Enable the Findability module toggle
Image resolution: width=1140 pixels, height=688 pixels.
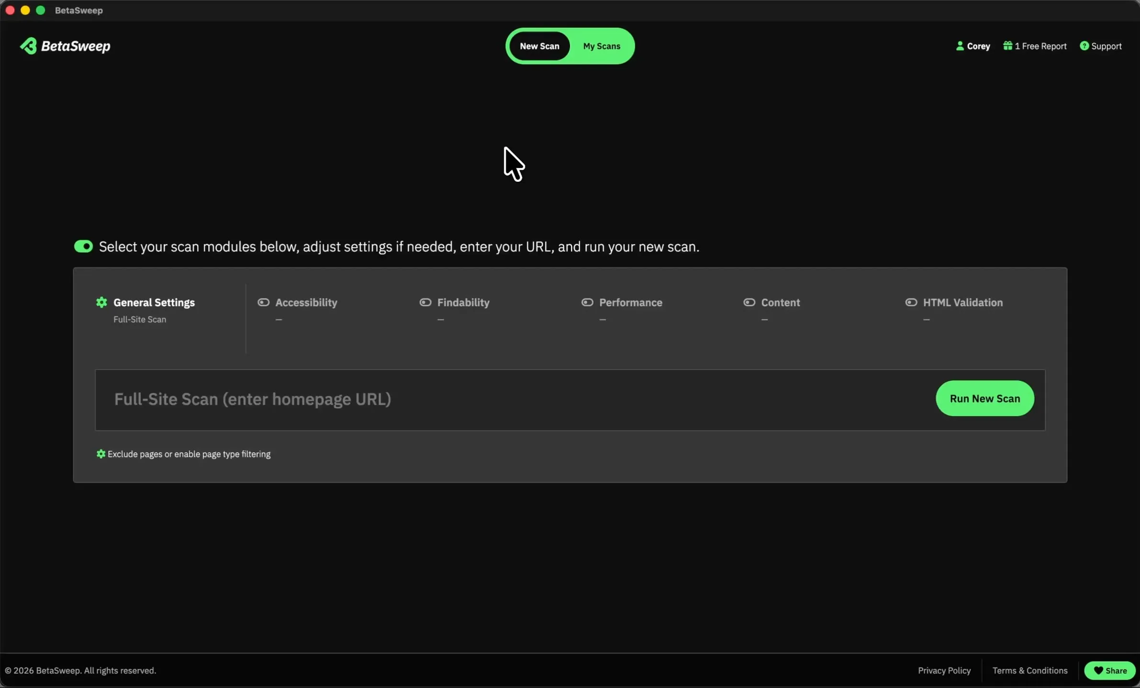click(425, 302)
